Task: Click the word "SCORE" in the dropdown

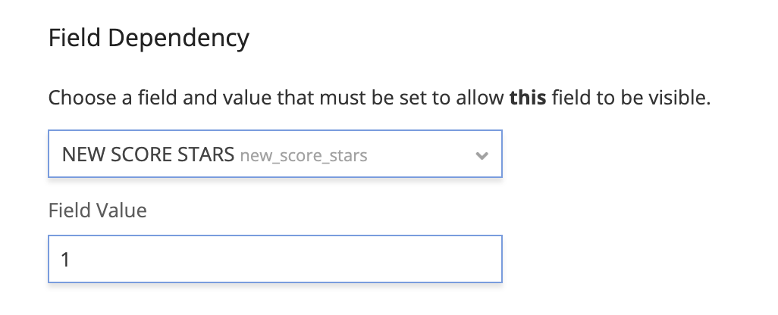Action: coord(140,156)
